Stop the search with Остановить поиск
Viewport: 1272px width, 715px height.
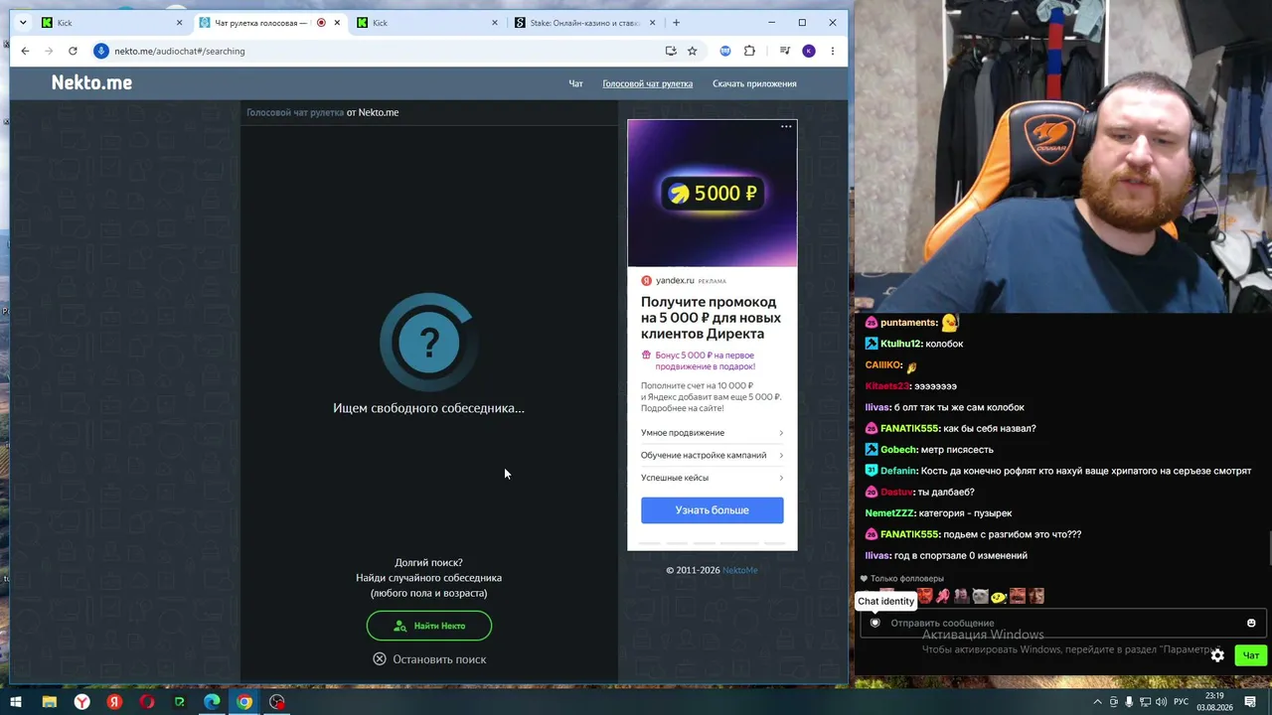pos(429,659)
